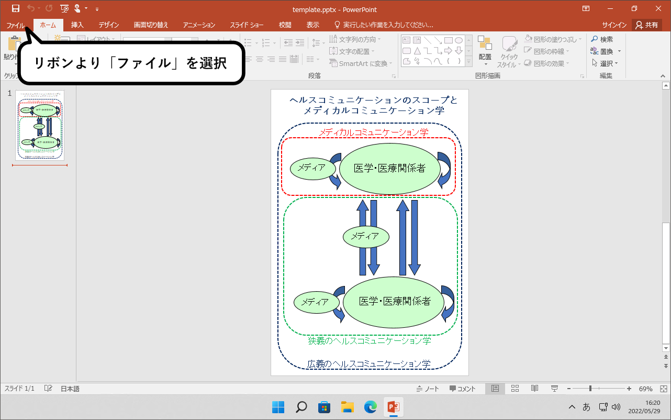Open the スライド ショー tab

point(246,24)
